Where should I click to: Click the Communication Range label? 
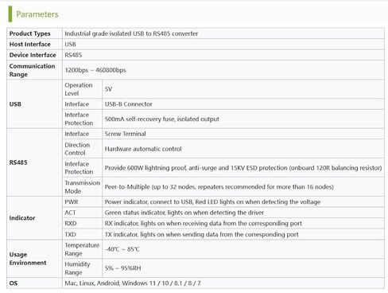pos(32,70)
